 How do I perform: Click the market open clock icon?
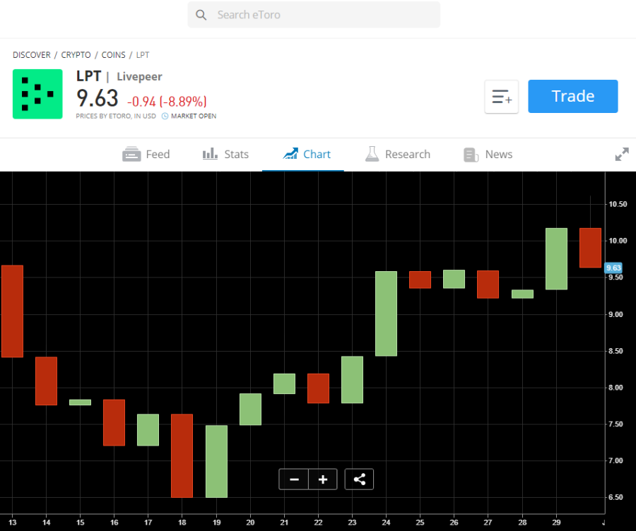165,116
